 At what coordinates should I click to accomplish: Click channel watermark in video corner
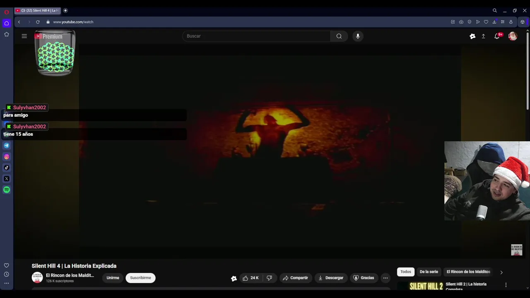pos(516,250)
